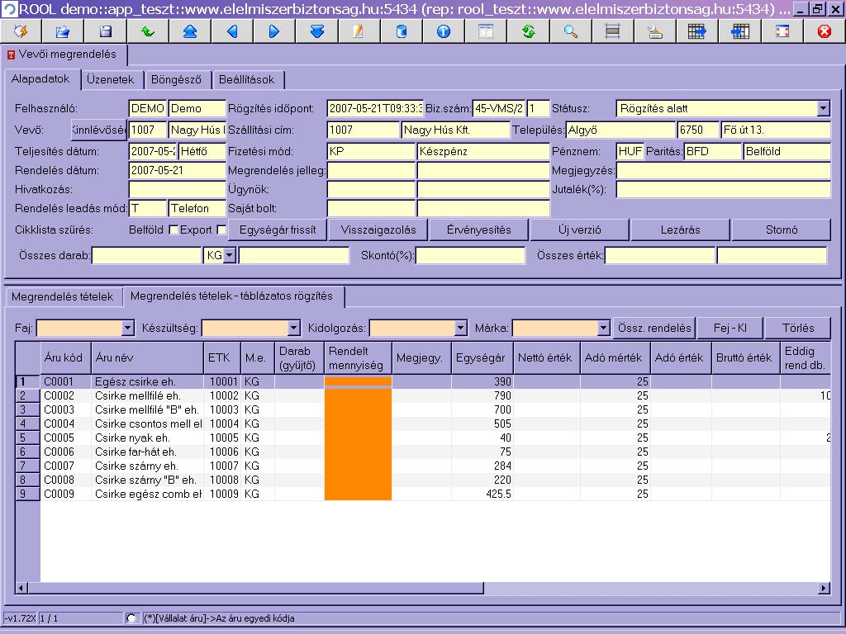Screen dimensions: 846x634
Task: Tick the checkbox right of Export
Action: point(221,230)
